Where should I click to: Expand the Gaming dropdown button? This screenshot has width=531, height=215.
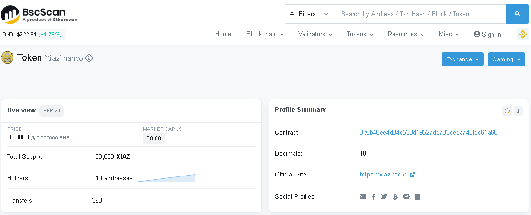[x=506, y=59]
